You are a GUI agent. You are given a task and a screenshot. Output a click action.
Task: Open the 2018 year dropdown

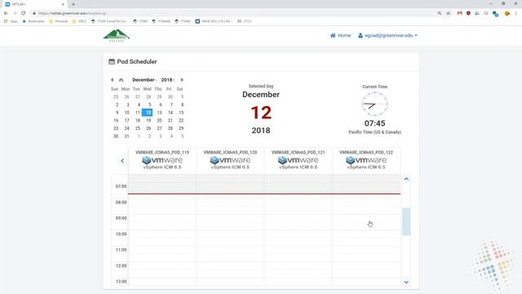point(168,80)
